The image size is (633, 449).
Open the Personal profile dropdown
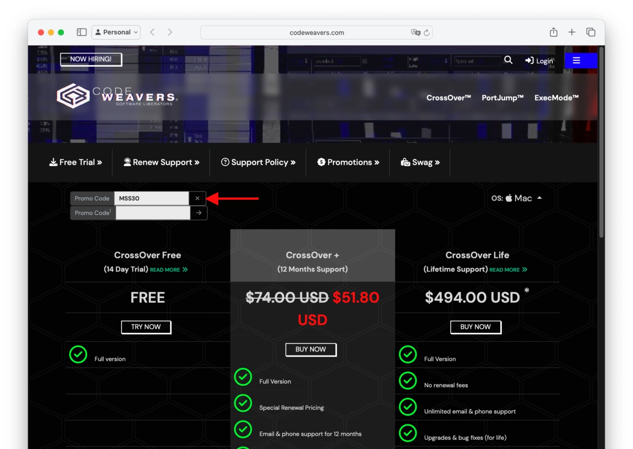click(x=116, y=32)
